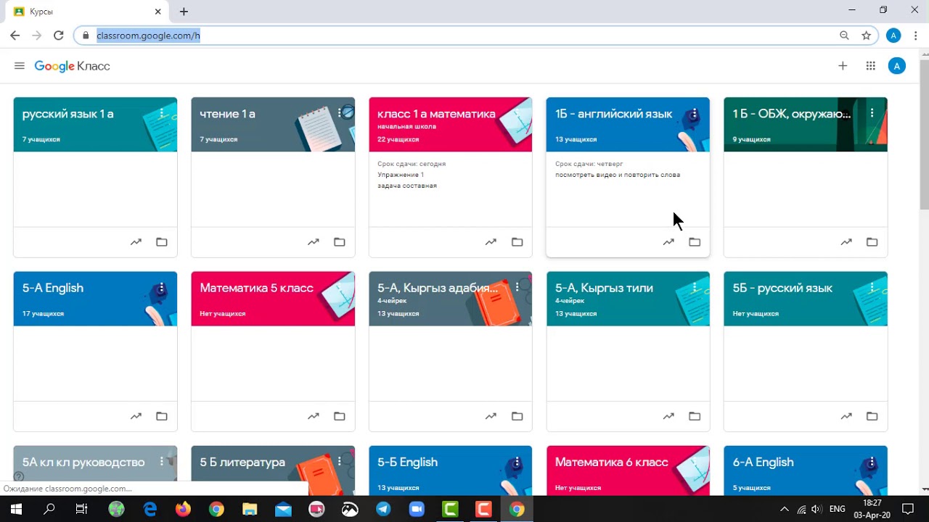Expand three-dot menu on 5 Б литература
Image resolution: width=929 pixels, height=522 pixels.
340,461
